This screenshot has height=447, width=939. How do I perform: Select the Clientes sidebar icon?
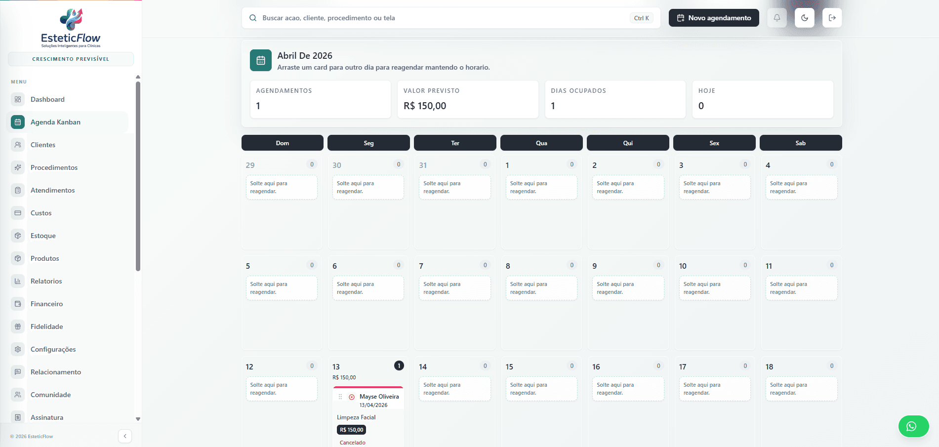[18, 144]
